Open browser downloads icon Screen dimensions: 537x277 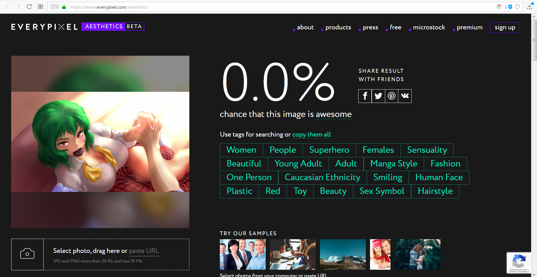click(529, 7)
